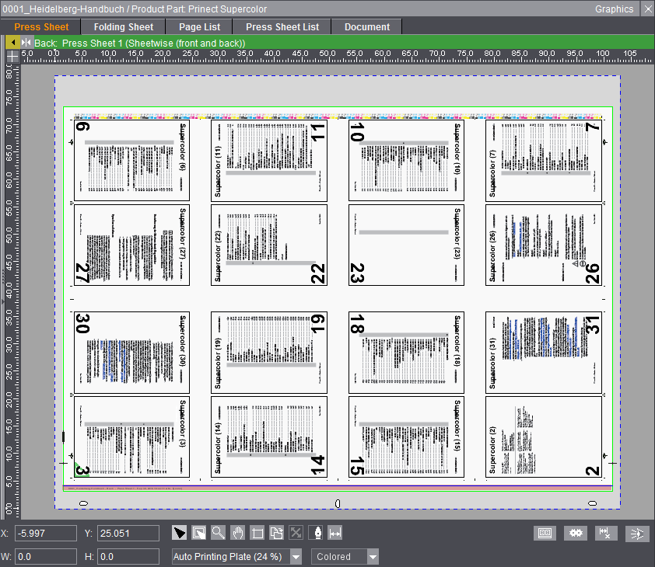655x567 pixels.
Task: Click the measure distance tool
Action: [335, 533]
